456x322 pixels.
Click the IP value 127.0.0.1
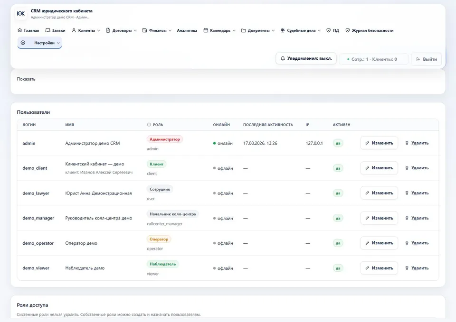(x=314, y=143)
